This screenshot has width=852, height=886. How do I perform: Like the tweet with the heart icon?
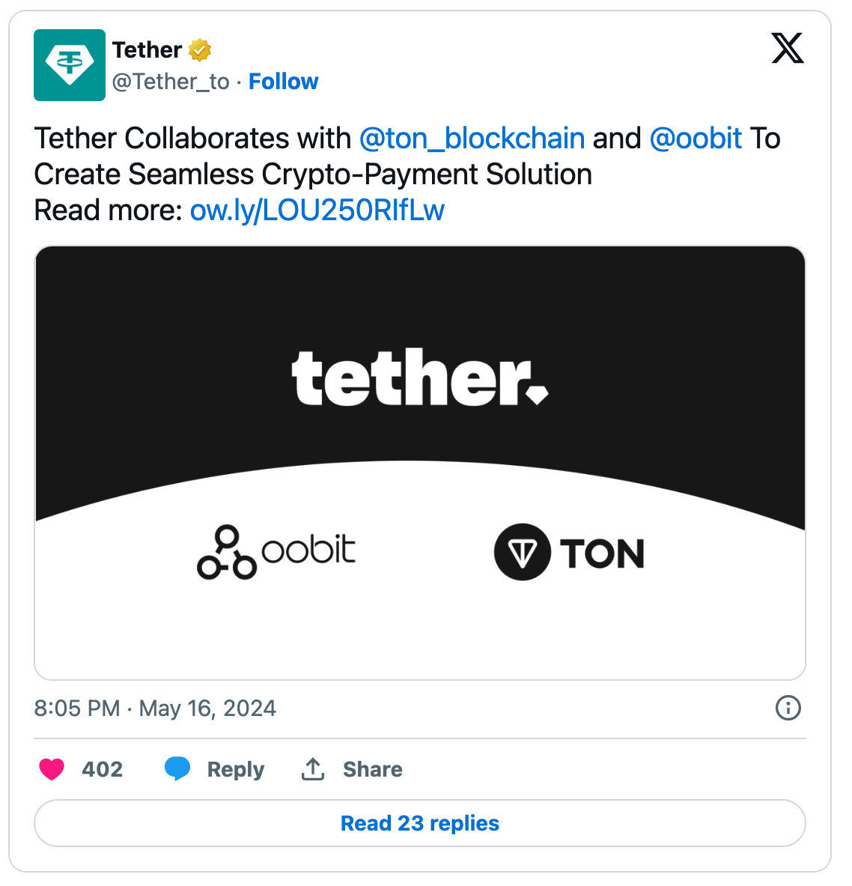(x=51, y=769)
